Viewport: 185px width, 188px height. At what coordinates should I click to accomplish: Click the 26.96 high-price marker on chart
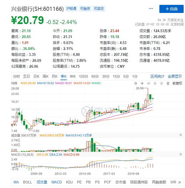140,88
